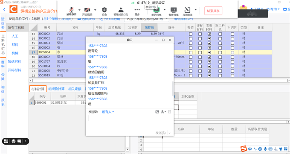Image resolution: width=290 pixels, height=154 pixels.
Task: Select 人工 in left category list
Action: click(15, 36)
